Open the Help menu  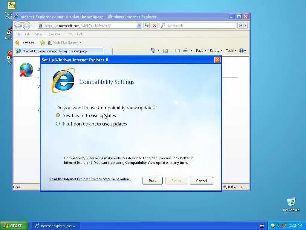point(80,34)
